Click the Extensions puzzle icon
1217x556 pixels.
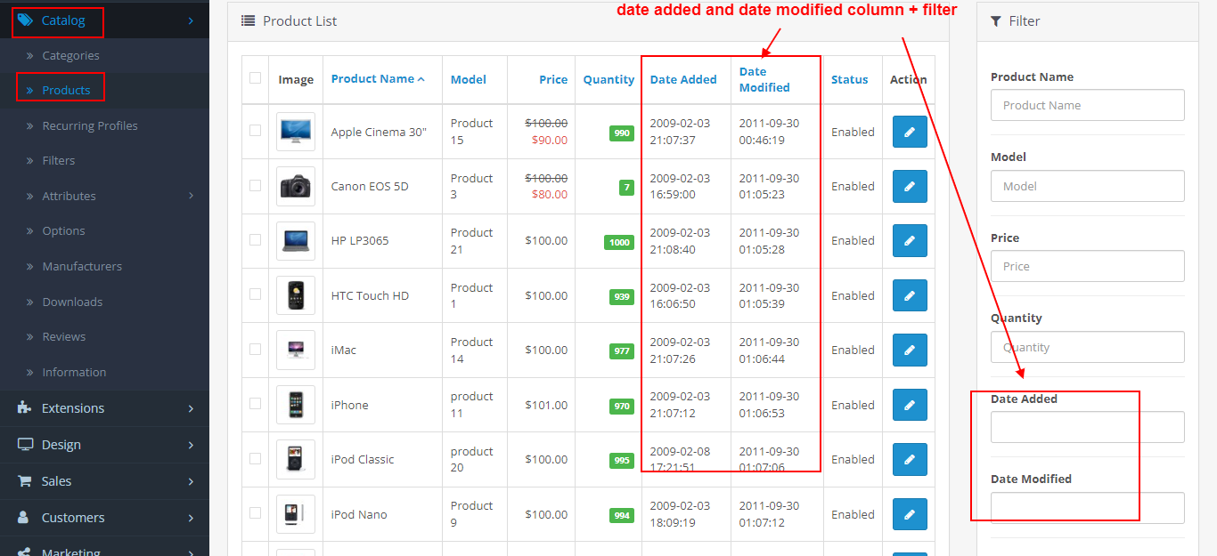pos(25,408)
